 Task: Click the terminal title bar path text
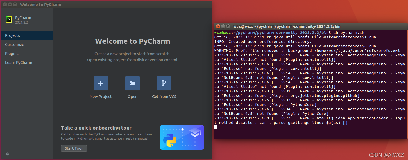(287, 26)
